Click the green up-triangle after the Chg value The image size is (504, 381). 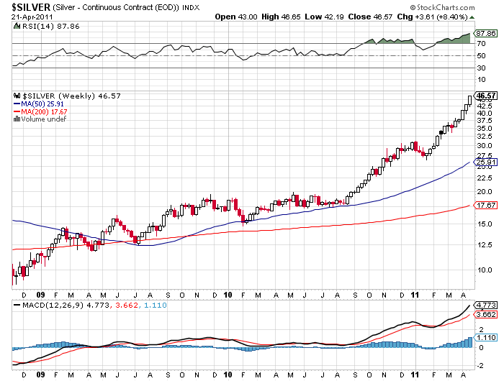pyautogui.click(x=472, y=17)
